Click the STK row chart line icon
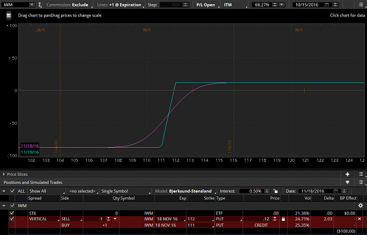Viewport: 367px width, 235px height. coord(22,213)
